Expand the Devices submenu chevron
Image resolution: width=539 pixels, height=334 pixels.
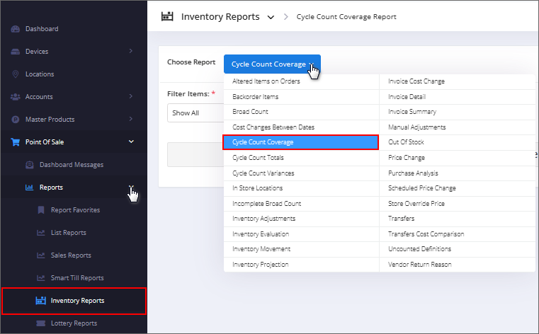coord(130,51)
